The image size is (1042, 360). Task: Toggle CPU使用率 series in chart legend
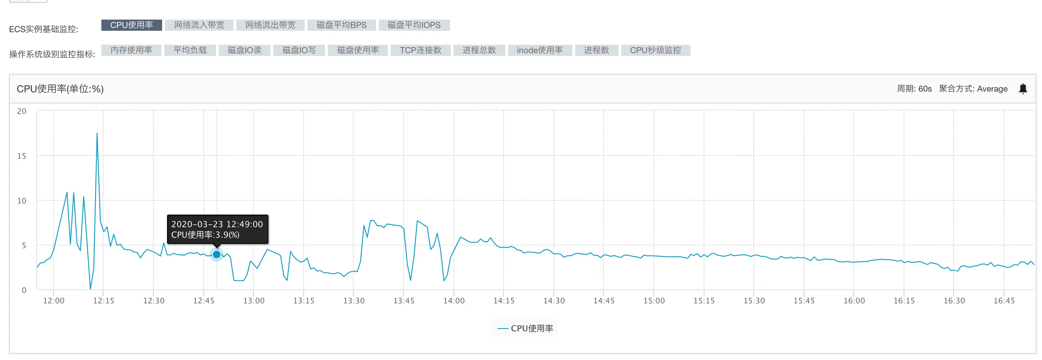(x=525, y=329)
